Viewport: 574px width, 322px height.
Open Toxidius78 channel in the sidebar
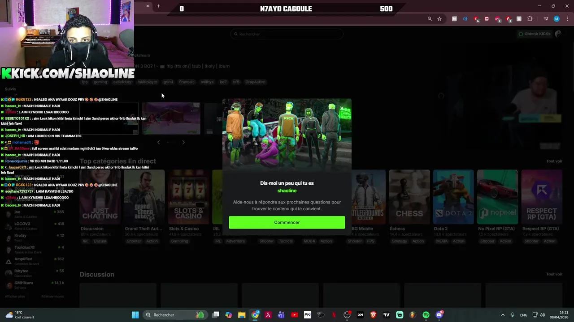point(35,249)
